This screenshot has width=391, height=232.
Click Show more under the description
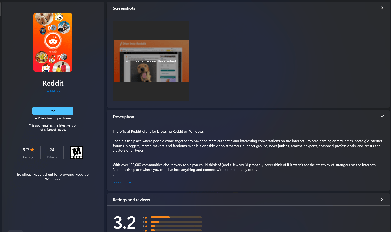[x=122, y=182]
